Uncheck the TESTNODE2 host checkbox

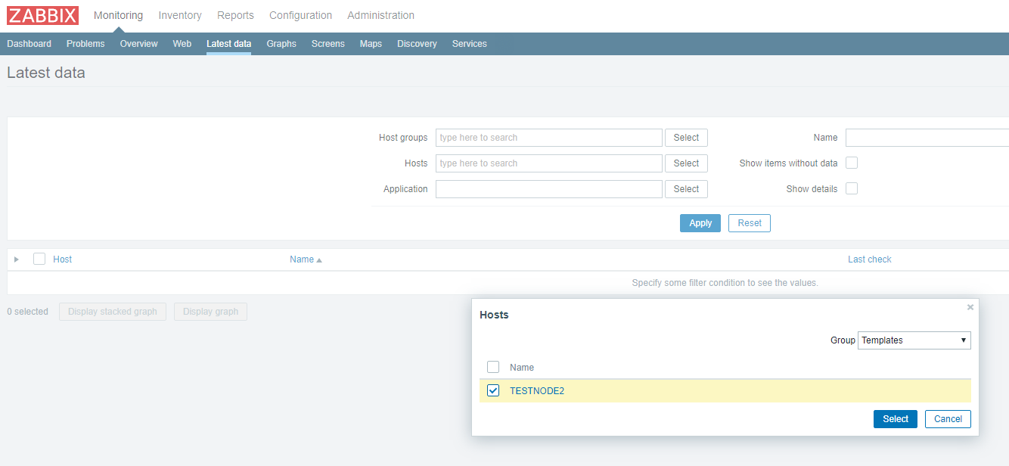point(493,390)
